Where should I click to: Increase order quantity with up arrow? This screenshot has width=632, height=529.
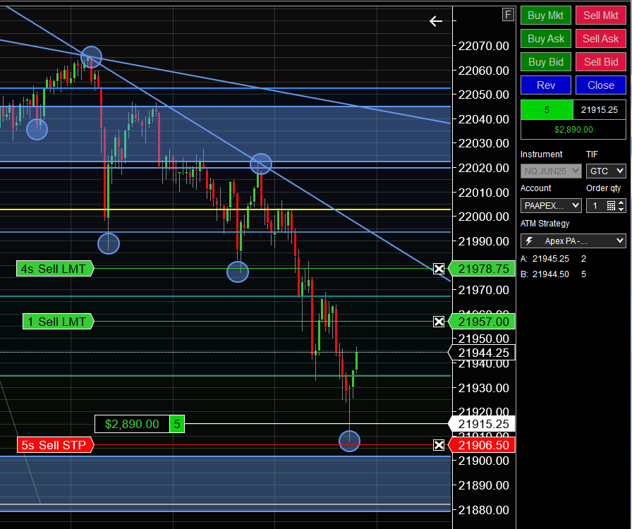coord(621,203)
